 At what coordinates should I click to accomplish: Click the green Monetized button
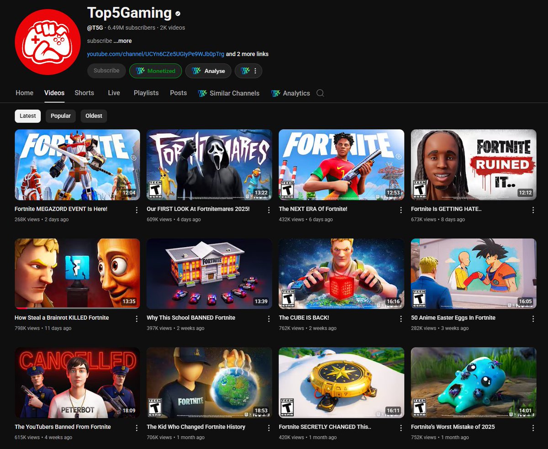pyautogui.click(x=156, y=71)
